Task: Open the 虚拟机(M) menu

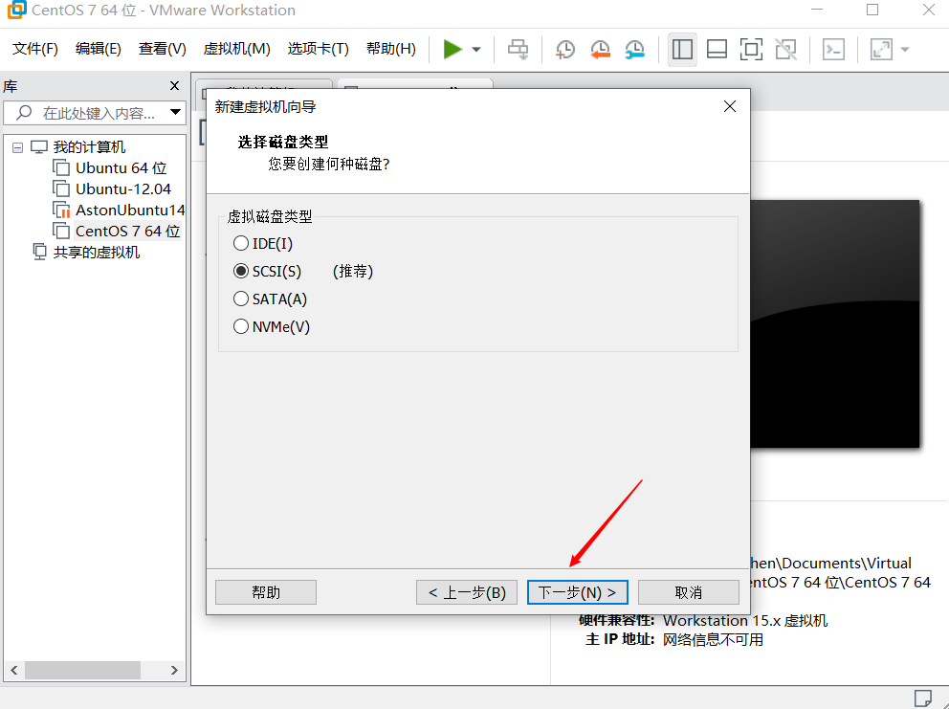Action: 236,49
